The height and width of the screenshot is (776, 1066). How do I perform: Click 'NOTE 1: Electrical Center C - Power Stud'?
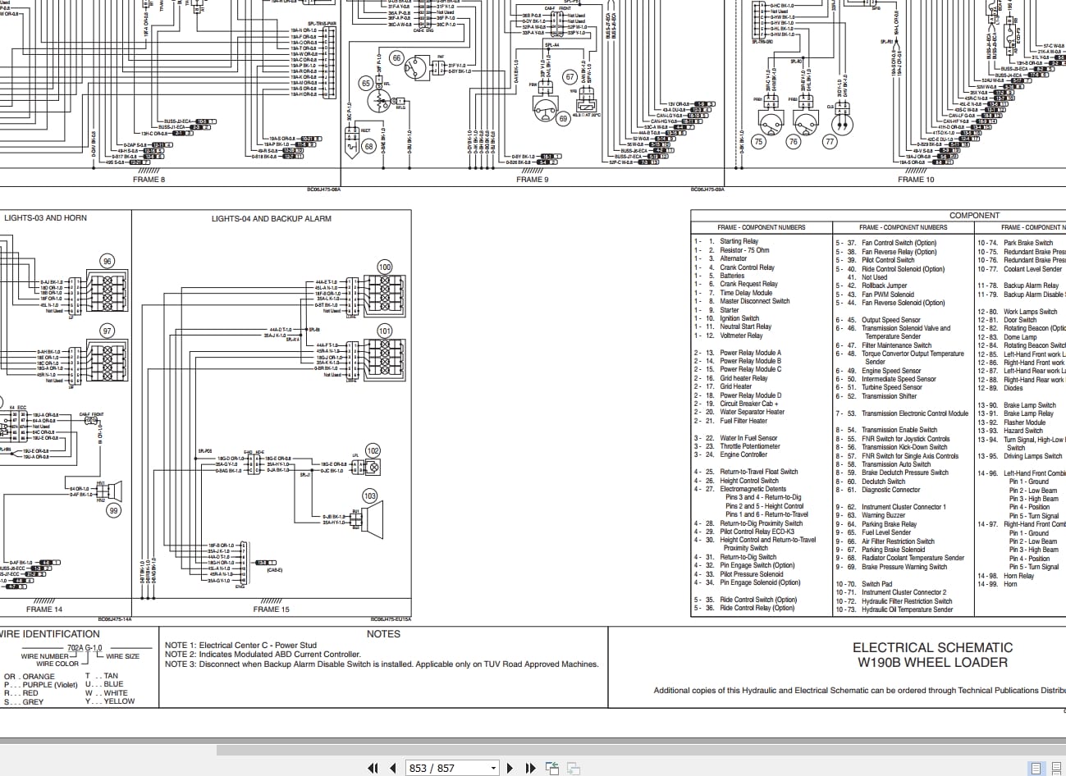point(240,646)
